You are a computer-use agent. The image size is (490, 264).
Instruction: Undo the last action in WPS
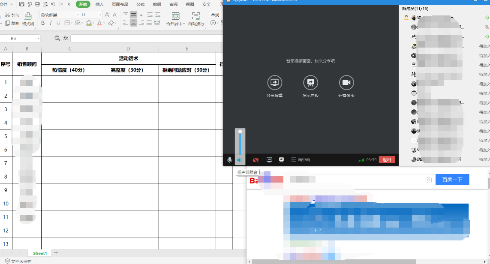[x=53, y=4]
